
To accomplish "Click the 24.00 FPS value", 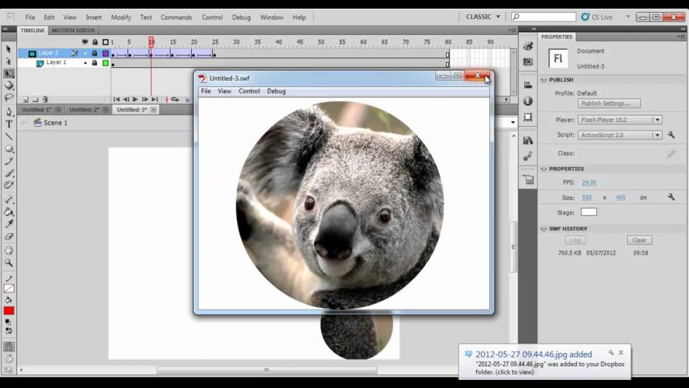I will pyautogui.click(x=589, y=182).
